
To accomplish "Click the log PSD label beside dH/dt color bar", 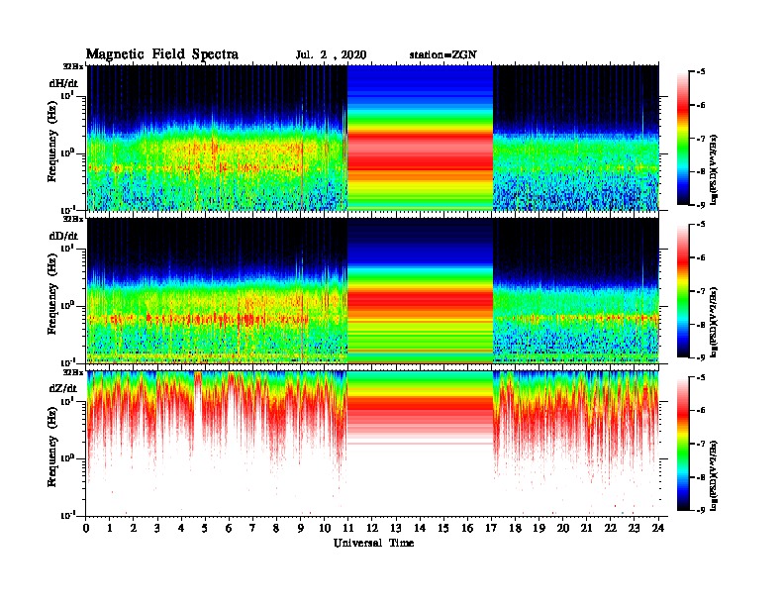I will [x=714, y=169].
